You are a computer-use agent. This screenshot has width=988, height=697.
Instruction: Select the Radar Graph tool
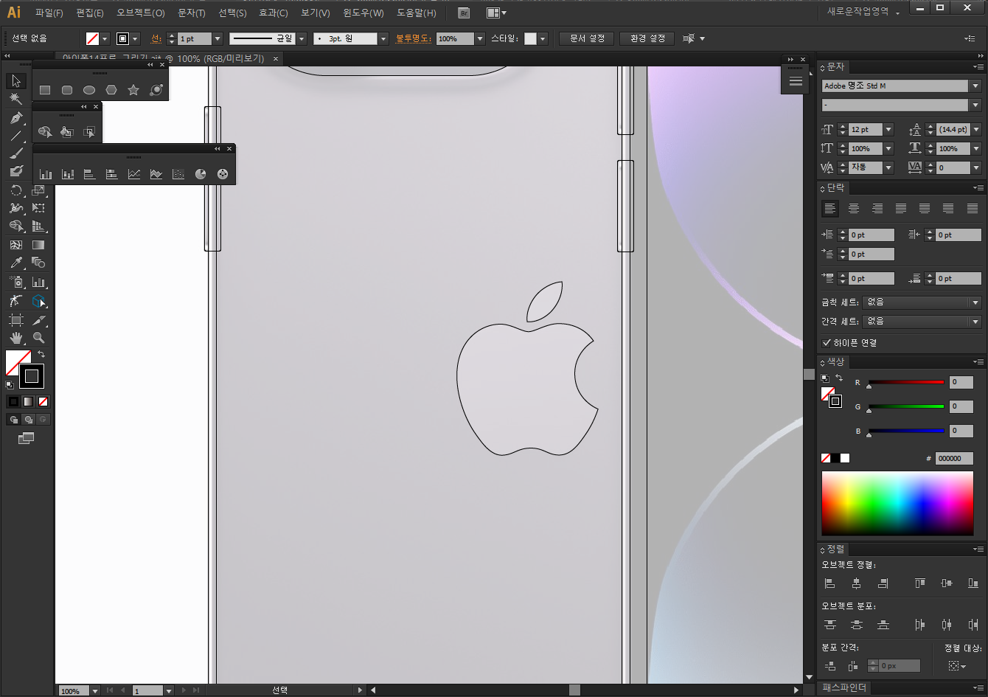click(223, 174)
